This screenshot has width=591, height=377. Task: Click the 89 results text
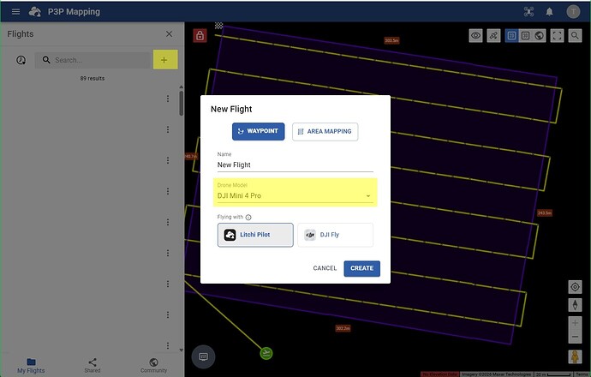click(93, 79)
